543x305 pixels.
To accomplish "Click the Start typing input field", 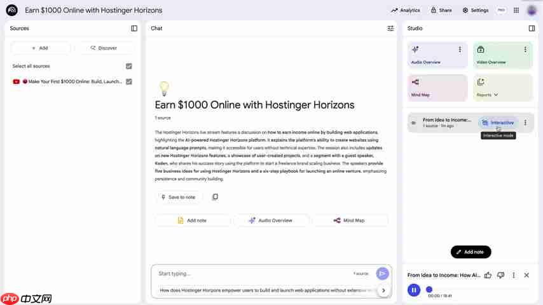I will coord(253,273).
